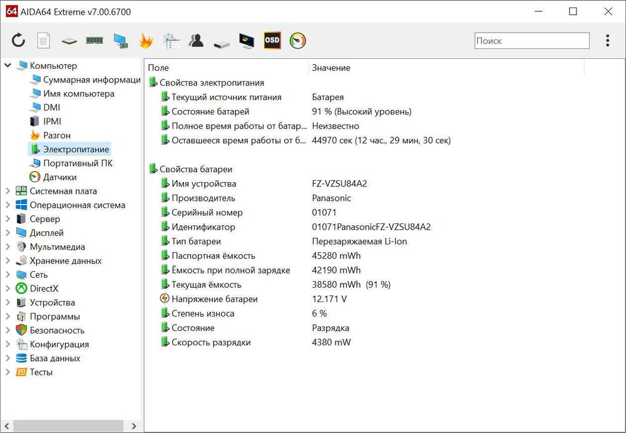This screenshot has height=433, width=626.
Task: Expand the Операционная система node
Action: (8, 205)
